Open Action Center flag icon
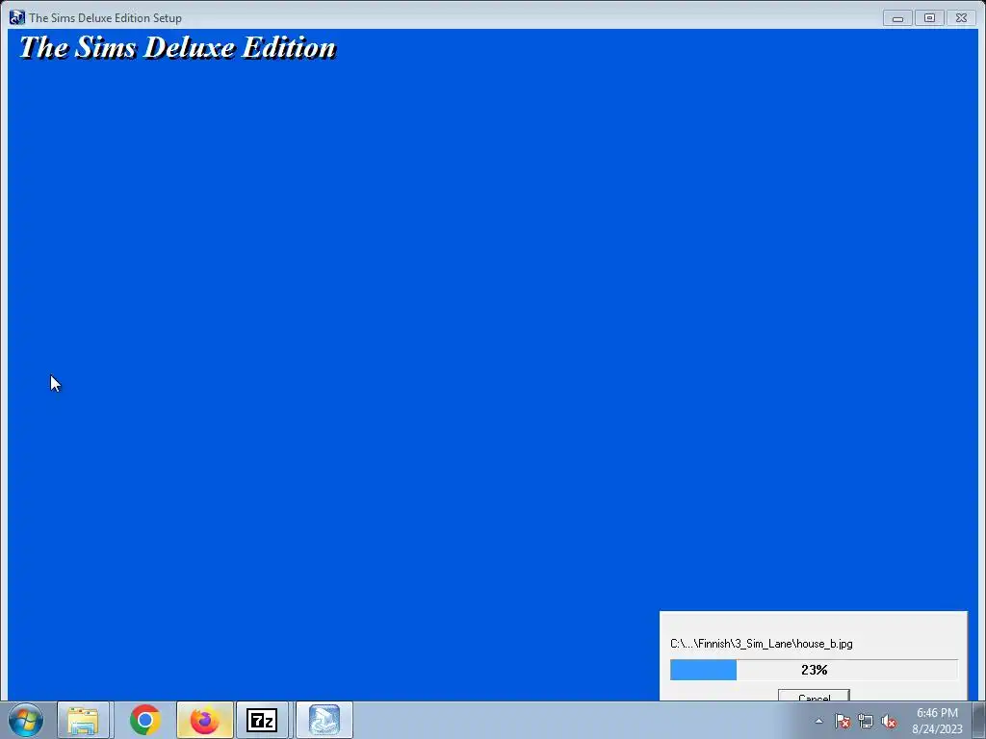Screen dimensions: 986x739 pos(843,721)
